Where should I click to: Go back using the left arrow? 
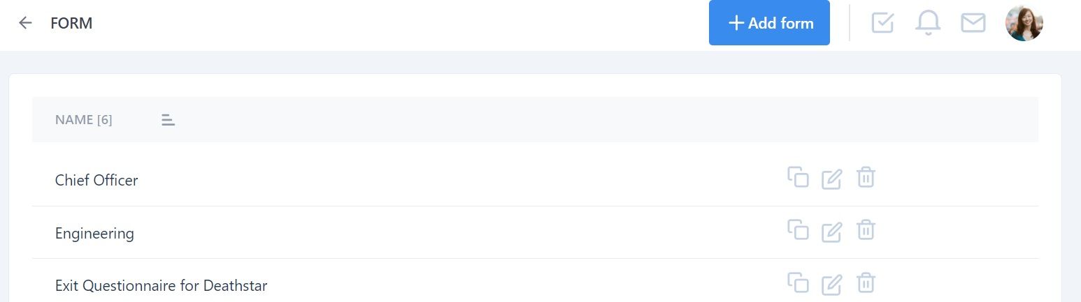[25, 23]
